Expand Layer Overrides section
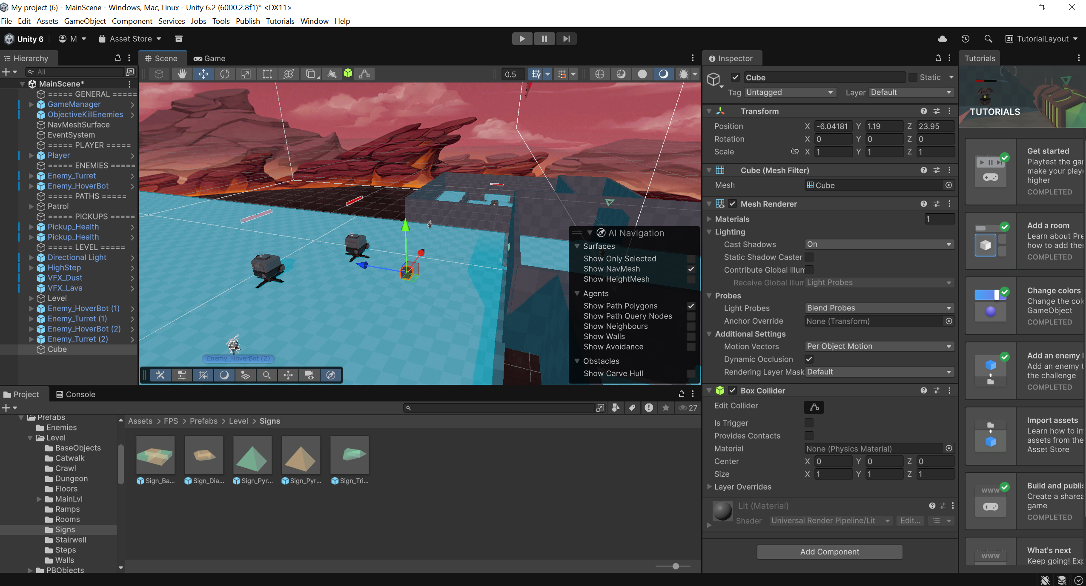 coord(709,486)
